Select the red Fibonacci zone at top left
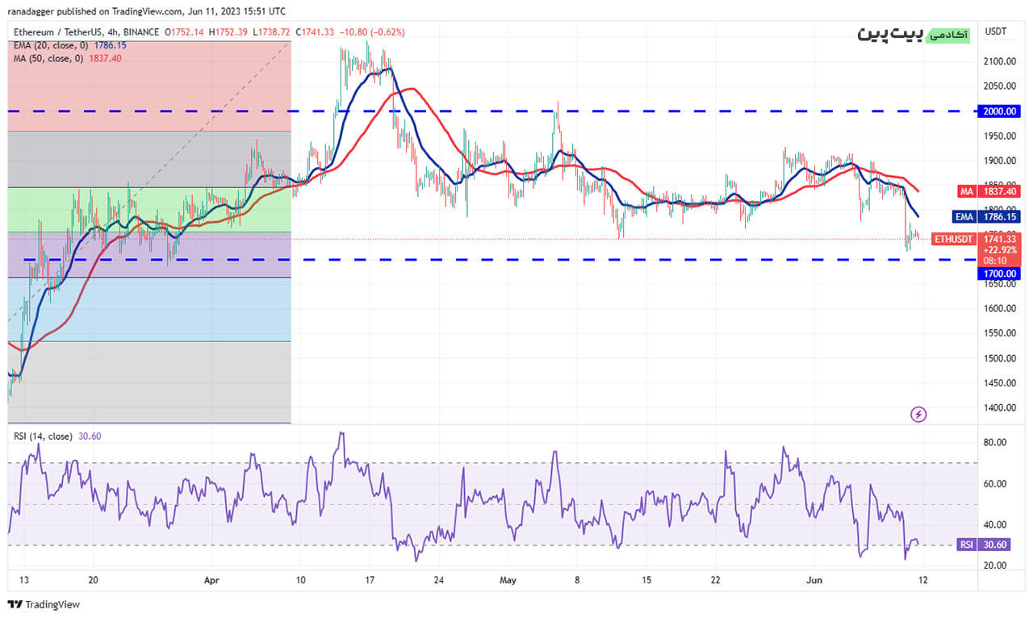 [x=149, y=86]
